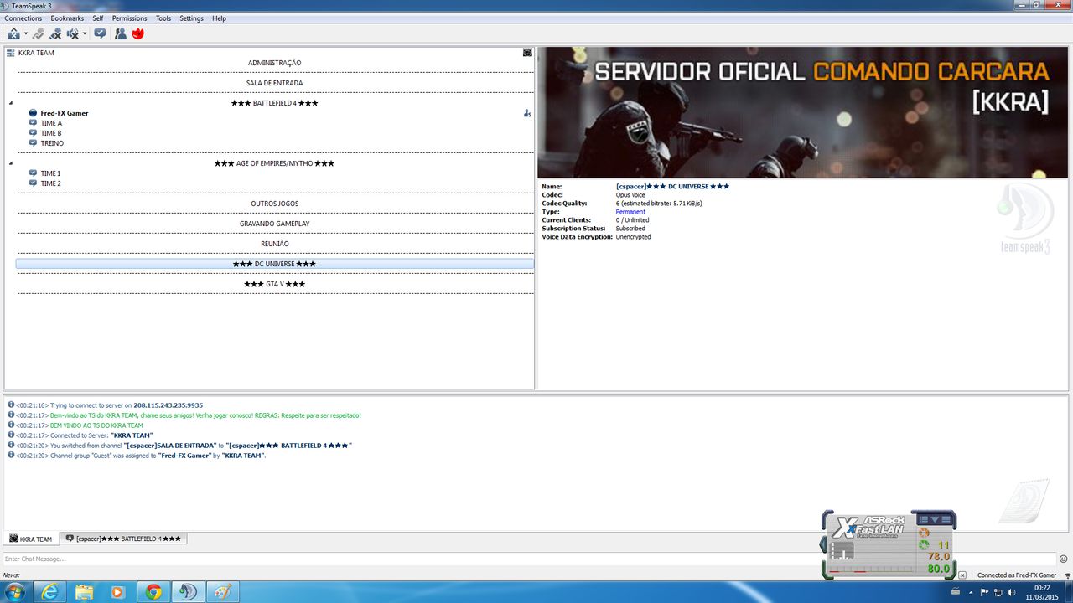Viewport: 1073px width, 603px height.
Task: Open Google Chrome from the taskbar
Action: point(153,592)
